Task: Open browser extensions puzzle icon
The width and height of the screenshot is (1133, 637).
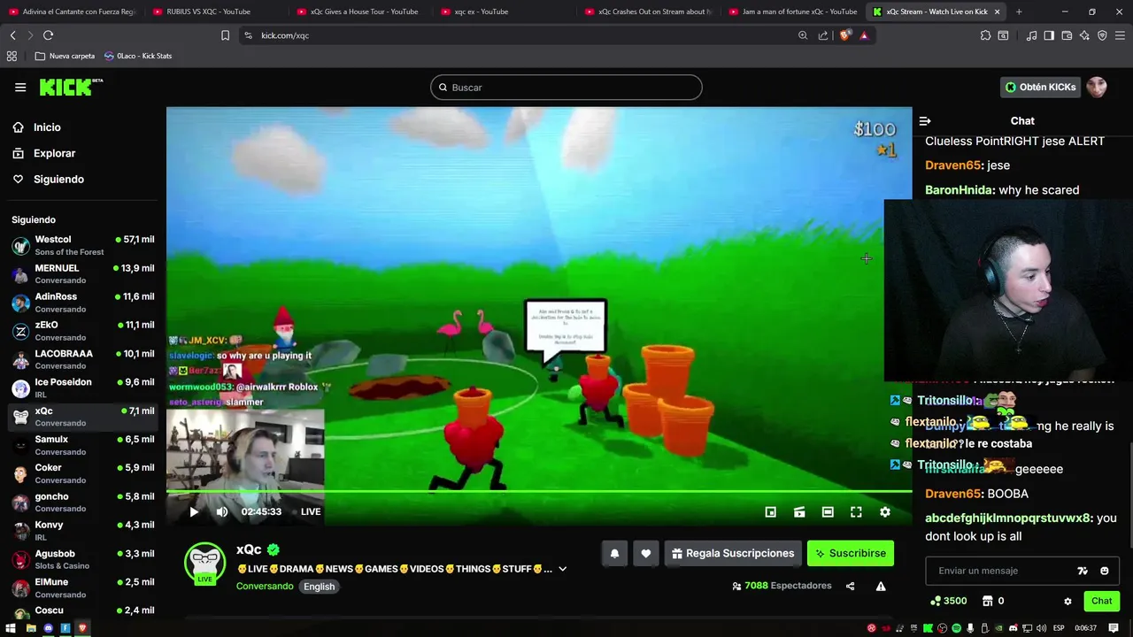Action: coord(985,35)
